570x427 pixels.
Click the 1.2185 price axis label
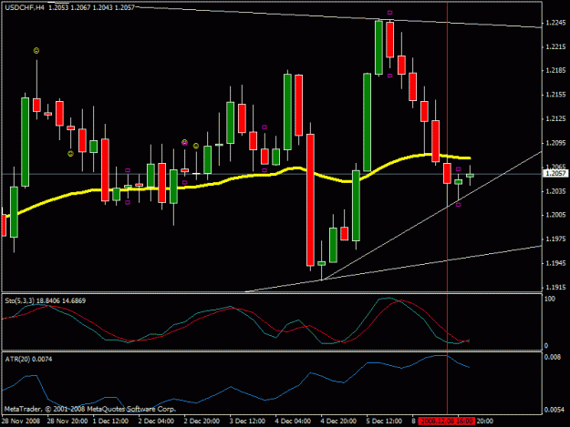click(555, 70)
